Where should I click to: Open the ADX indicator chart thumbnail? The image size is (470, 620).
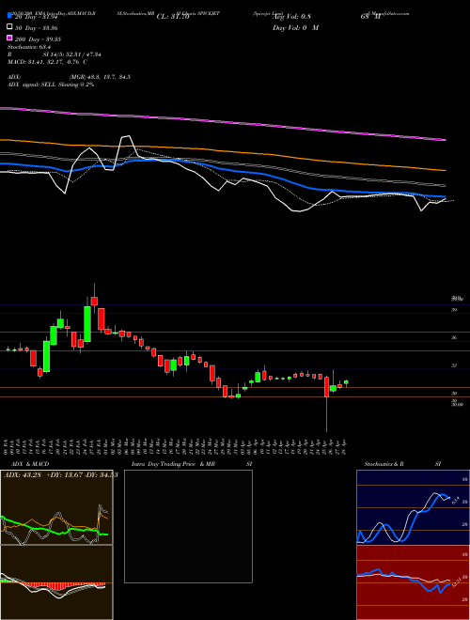[56, 507]
